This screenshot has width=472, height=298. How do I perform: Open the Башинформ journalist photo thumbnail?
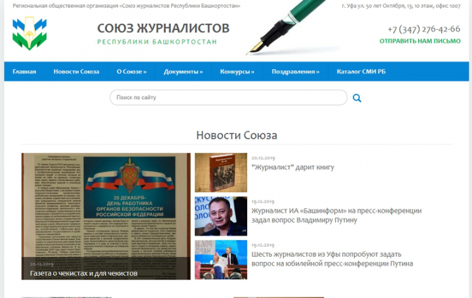221,216
